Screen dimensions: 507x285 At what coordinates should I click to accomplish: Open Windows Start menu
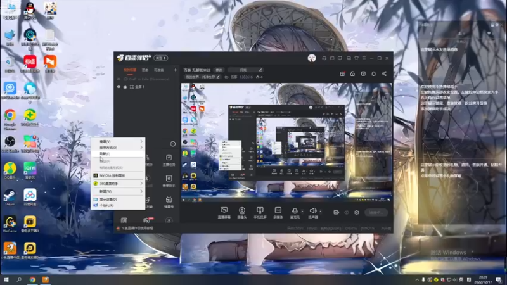pyautogui.click(x=6, y=279)
